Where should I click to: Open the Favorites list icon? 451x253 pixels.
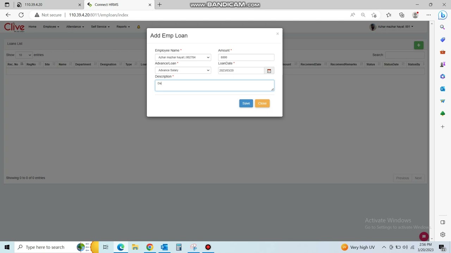point(389,15)
